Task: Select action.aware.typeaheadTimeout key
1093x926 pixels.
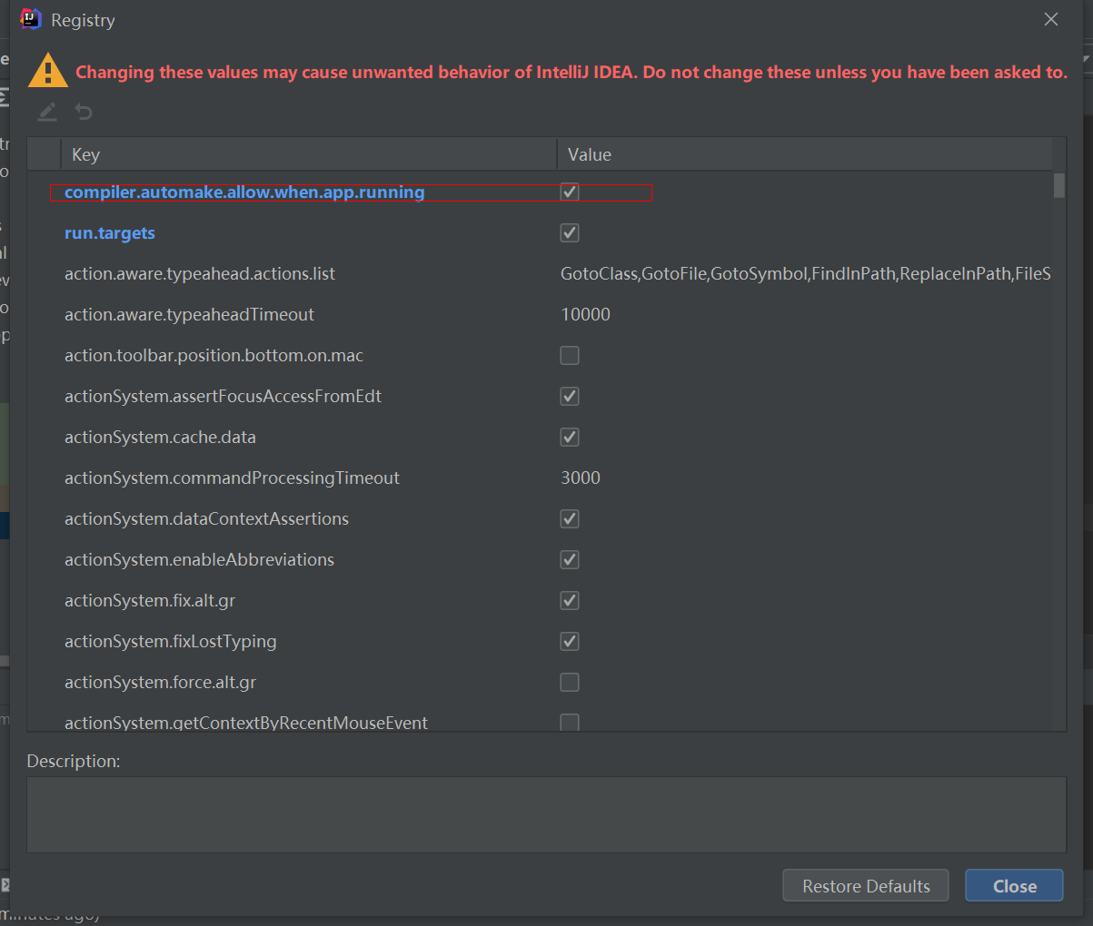Action: tap(189, 314)
